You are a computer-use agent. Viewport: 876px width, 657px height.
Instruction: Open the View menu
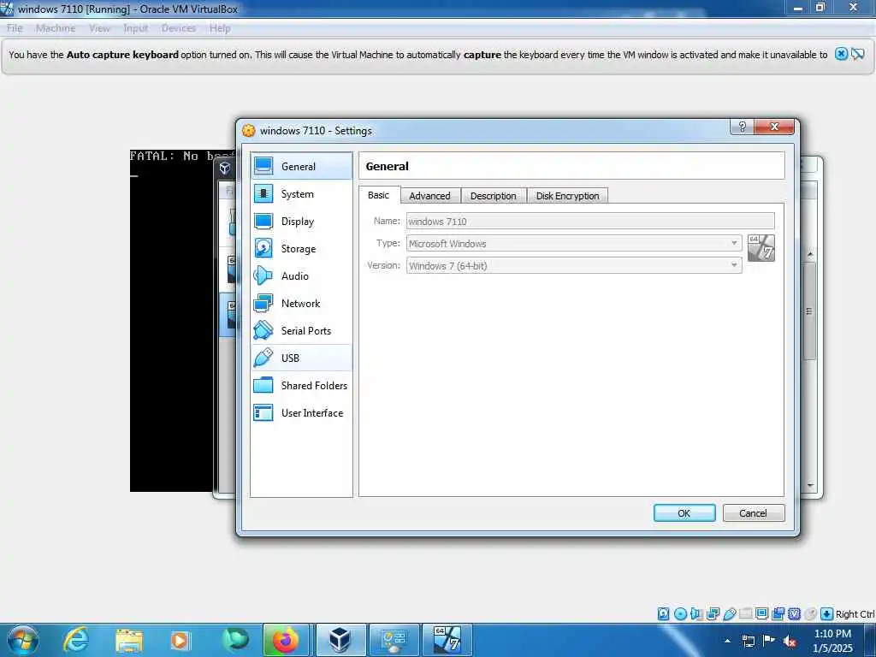coord(99,28)
